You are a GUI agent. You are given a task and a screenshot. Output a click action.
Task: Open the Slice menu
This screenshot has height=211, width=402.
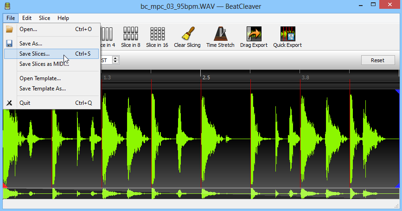point(45,18)
